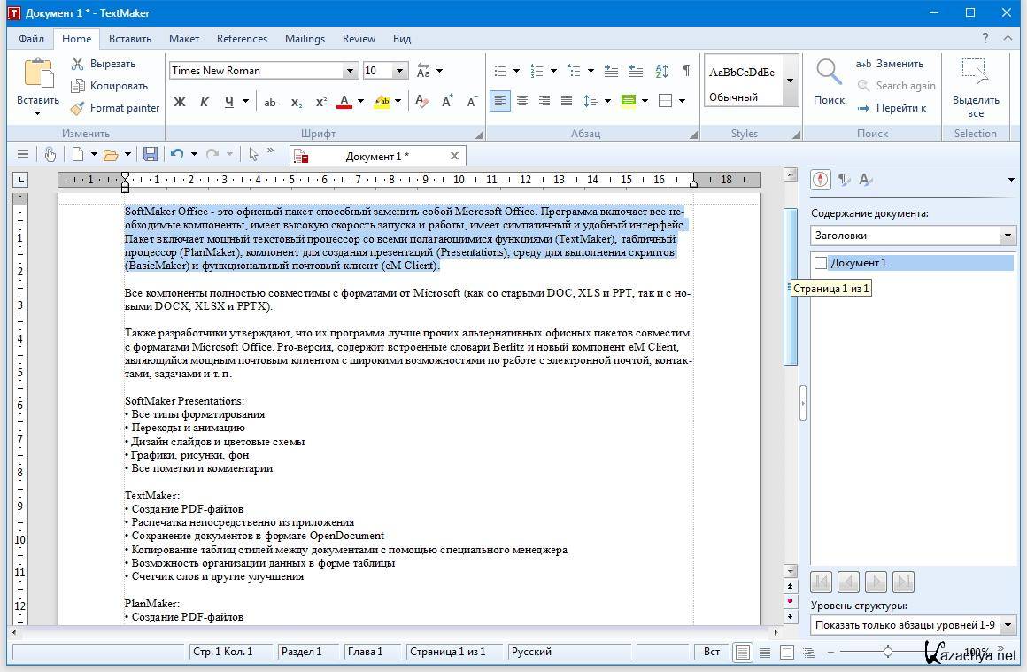Click the Bold (Ж) formatting icon
This screenshot has height=672, width=1027.
coord(180,102)
